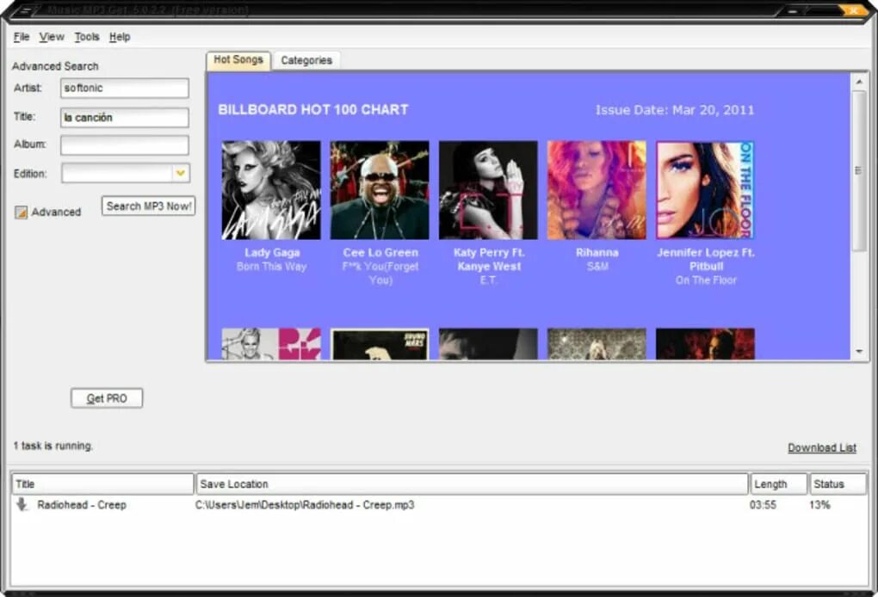Image resolution: width=878 pixels, height=597 pixels.
Task: Click the Status column header
Action: pyautogui.click(x=838, y=484)
